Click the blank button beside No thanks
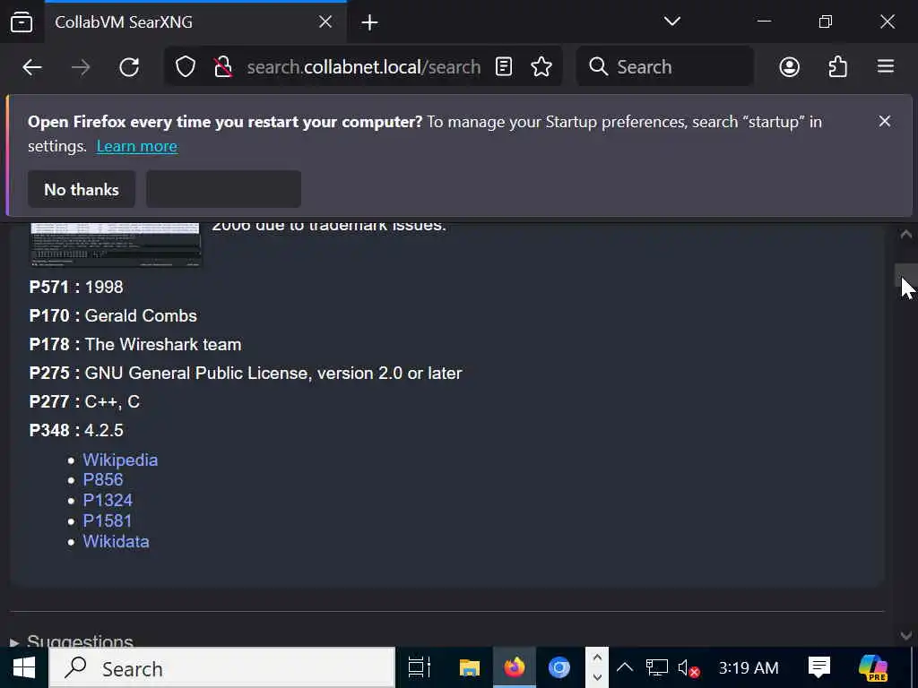 (223, 189)
